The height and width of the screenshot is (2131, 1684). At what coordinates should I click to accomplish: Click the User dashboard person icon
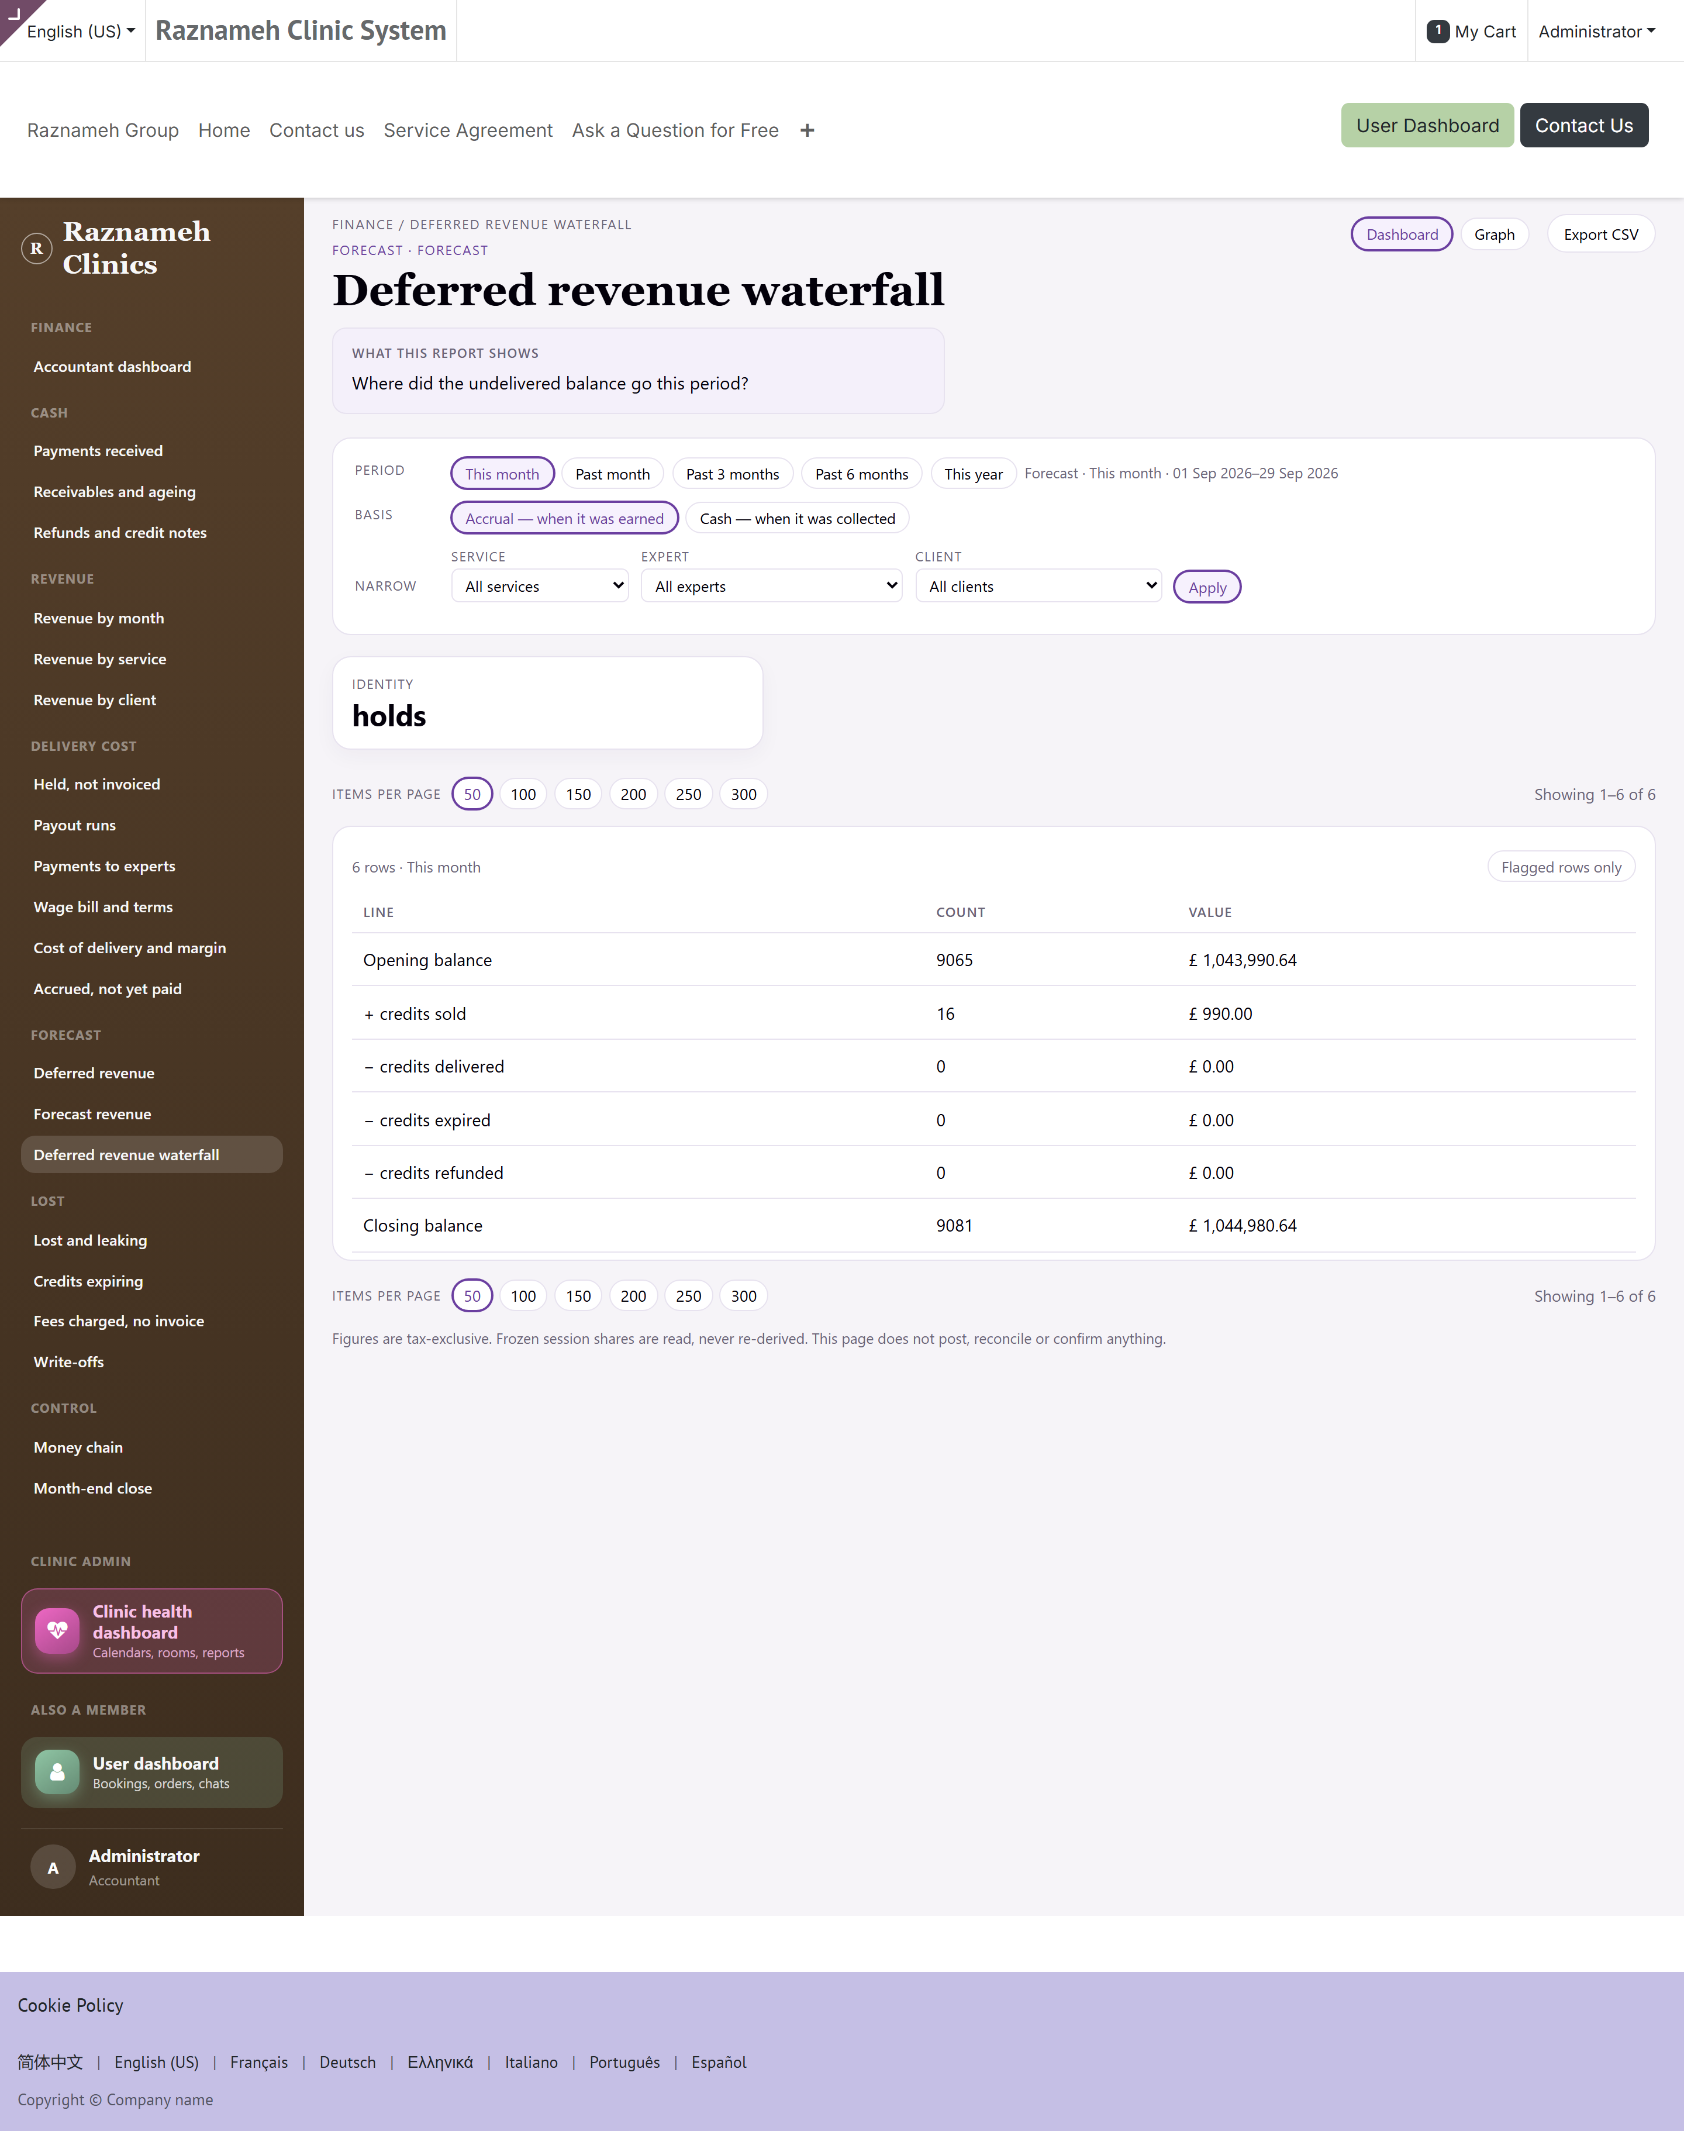coord(57,1772)
